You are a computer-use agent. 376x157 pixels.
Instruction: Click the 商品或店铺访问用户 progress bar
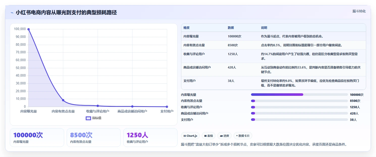click(299, 113)
